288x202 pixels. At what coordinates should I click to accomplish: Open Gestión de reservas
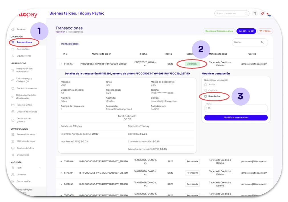(27, 112)
